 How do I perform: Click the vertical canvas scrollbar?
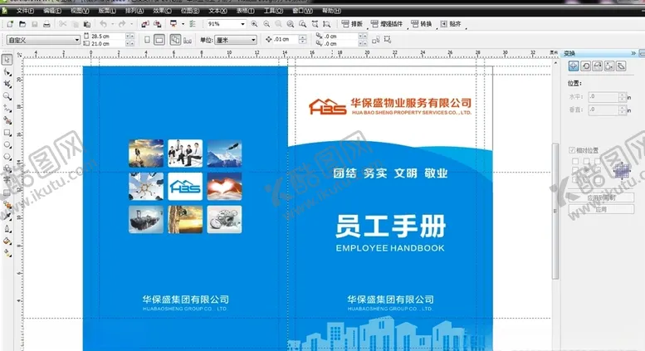pos(555,211)
